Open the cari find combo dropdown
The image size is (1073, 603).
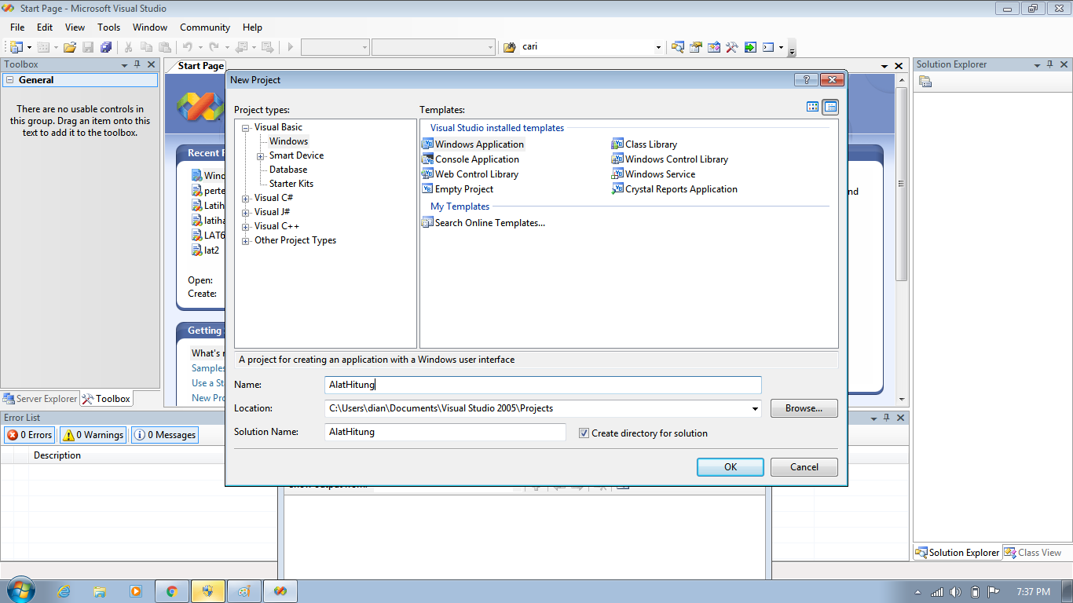658,47
